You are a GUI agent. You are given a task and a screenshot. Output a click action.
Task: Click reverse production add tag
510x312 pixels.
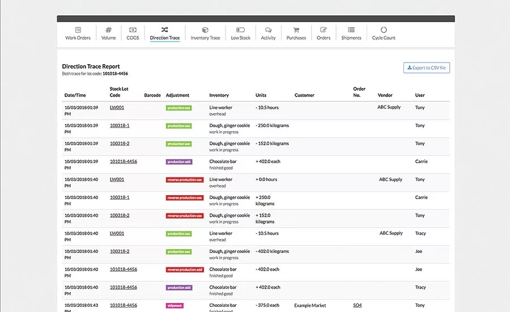click(185, 269)
